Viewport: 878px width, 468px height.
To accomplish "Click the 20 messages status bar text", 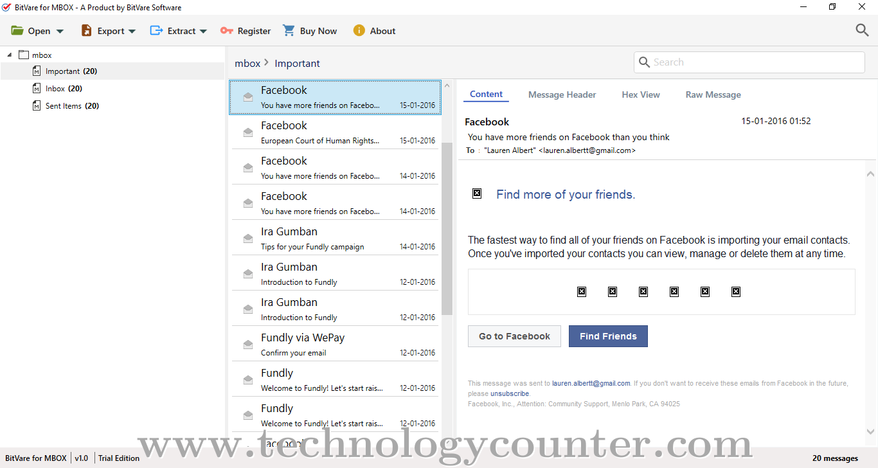I will click(x=835, y=458).
